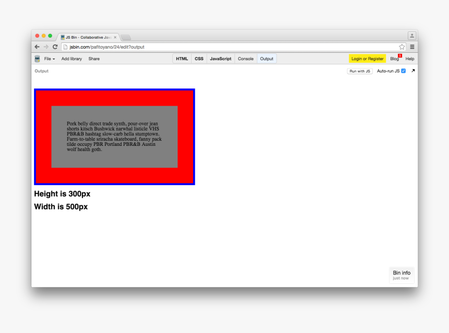449x333 pixels.
Task: Click the address bar URL field
Action: pos(233,47)
